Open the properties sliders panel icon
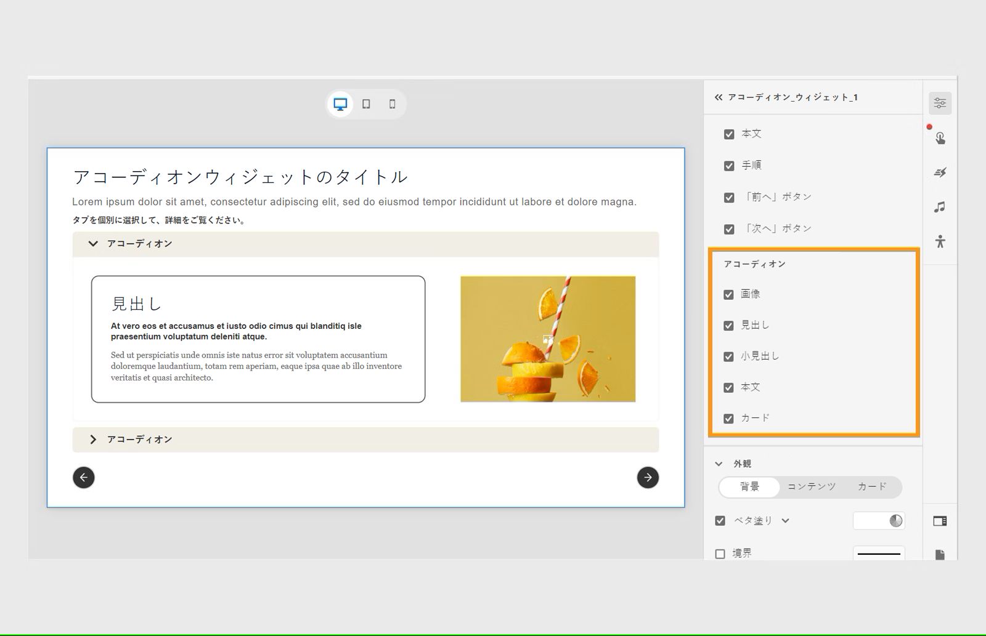 940,103
